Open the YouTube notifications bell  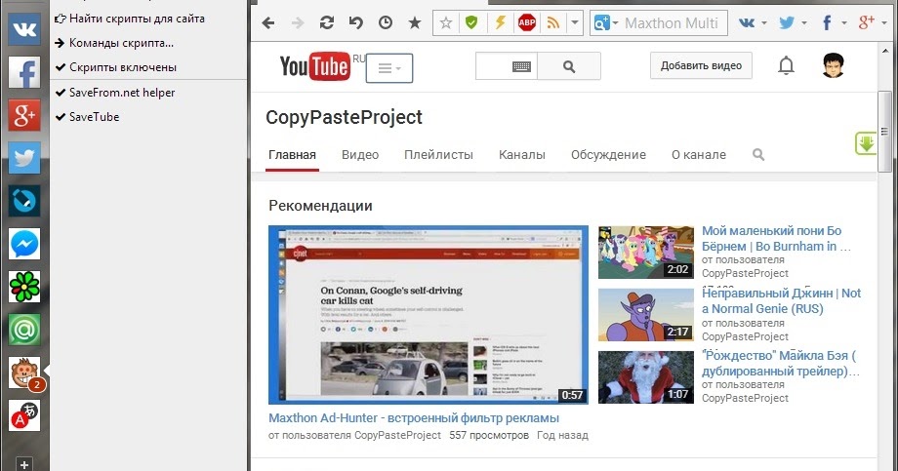pos(786,65)
